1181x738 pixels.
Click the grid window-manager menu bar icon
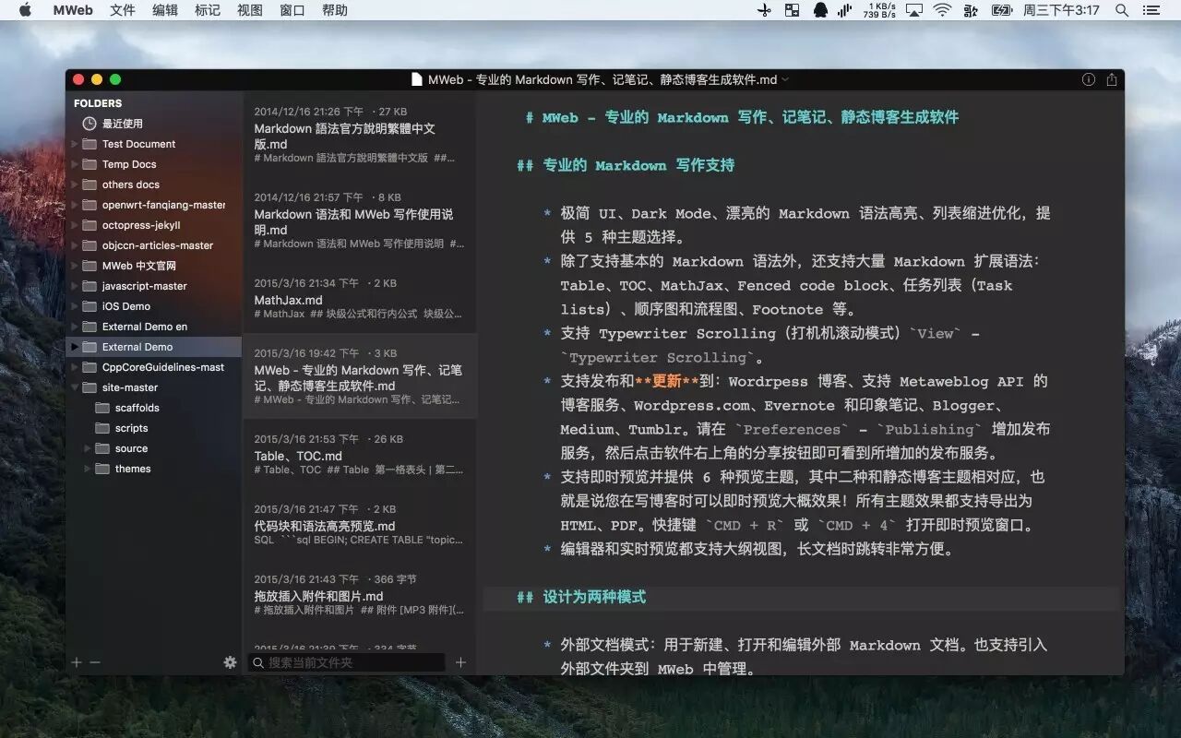click(x=792, y=10)
